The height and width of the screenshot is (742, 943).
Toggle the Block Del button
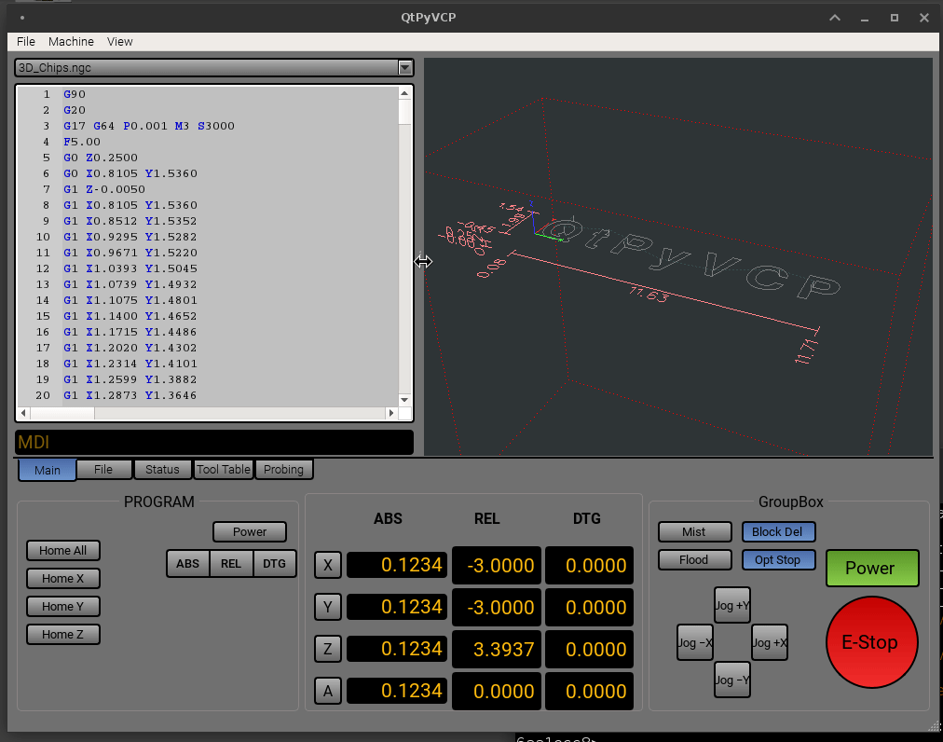[x=778, y=532]
